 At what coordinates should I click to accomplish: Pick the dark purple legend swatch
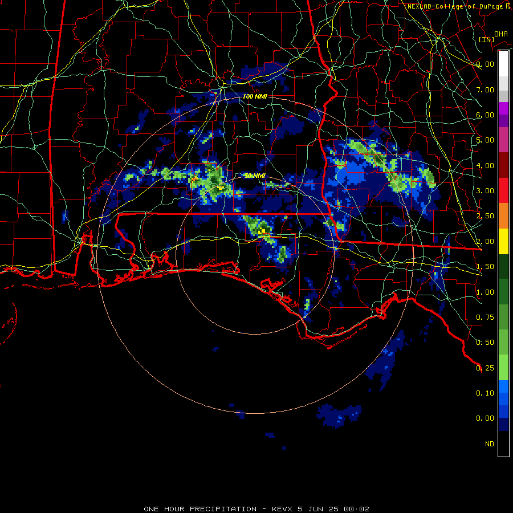tap(503, 121)
